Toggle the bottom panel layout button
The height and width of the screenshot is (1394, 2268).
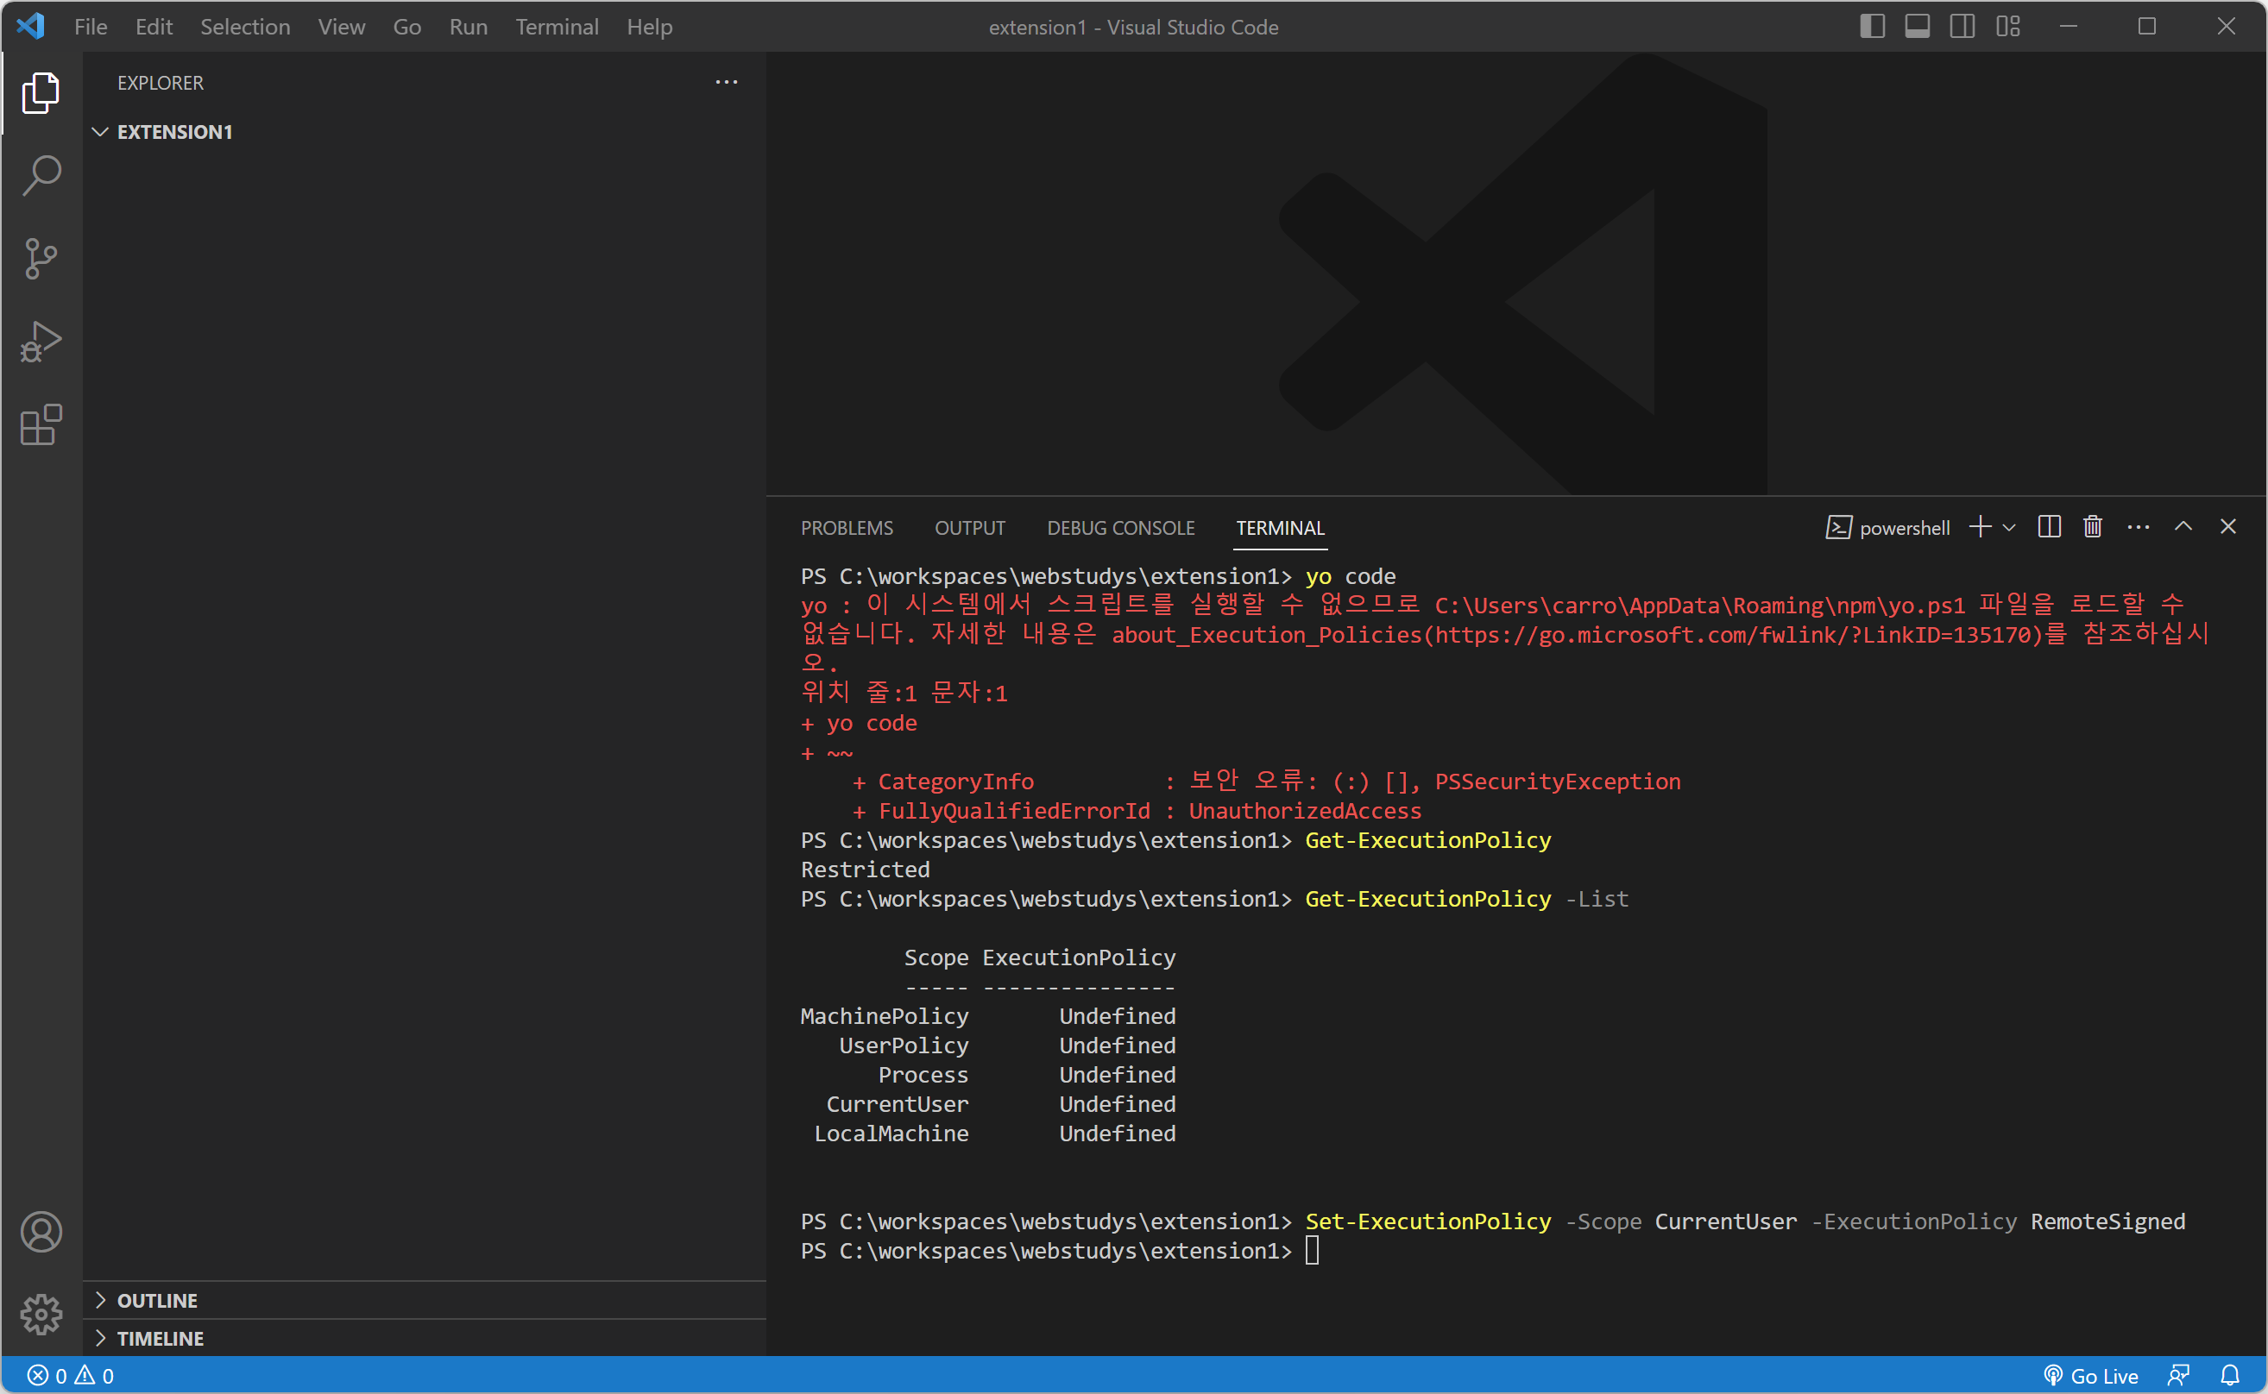[1917, 27]
